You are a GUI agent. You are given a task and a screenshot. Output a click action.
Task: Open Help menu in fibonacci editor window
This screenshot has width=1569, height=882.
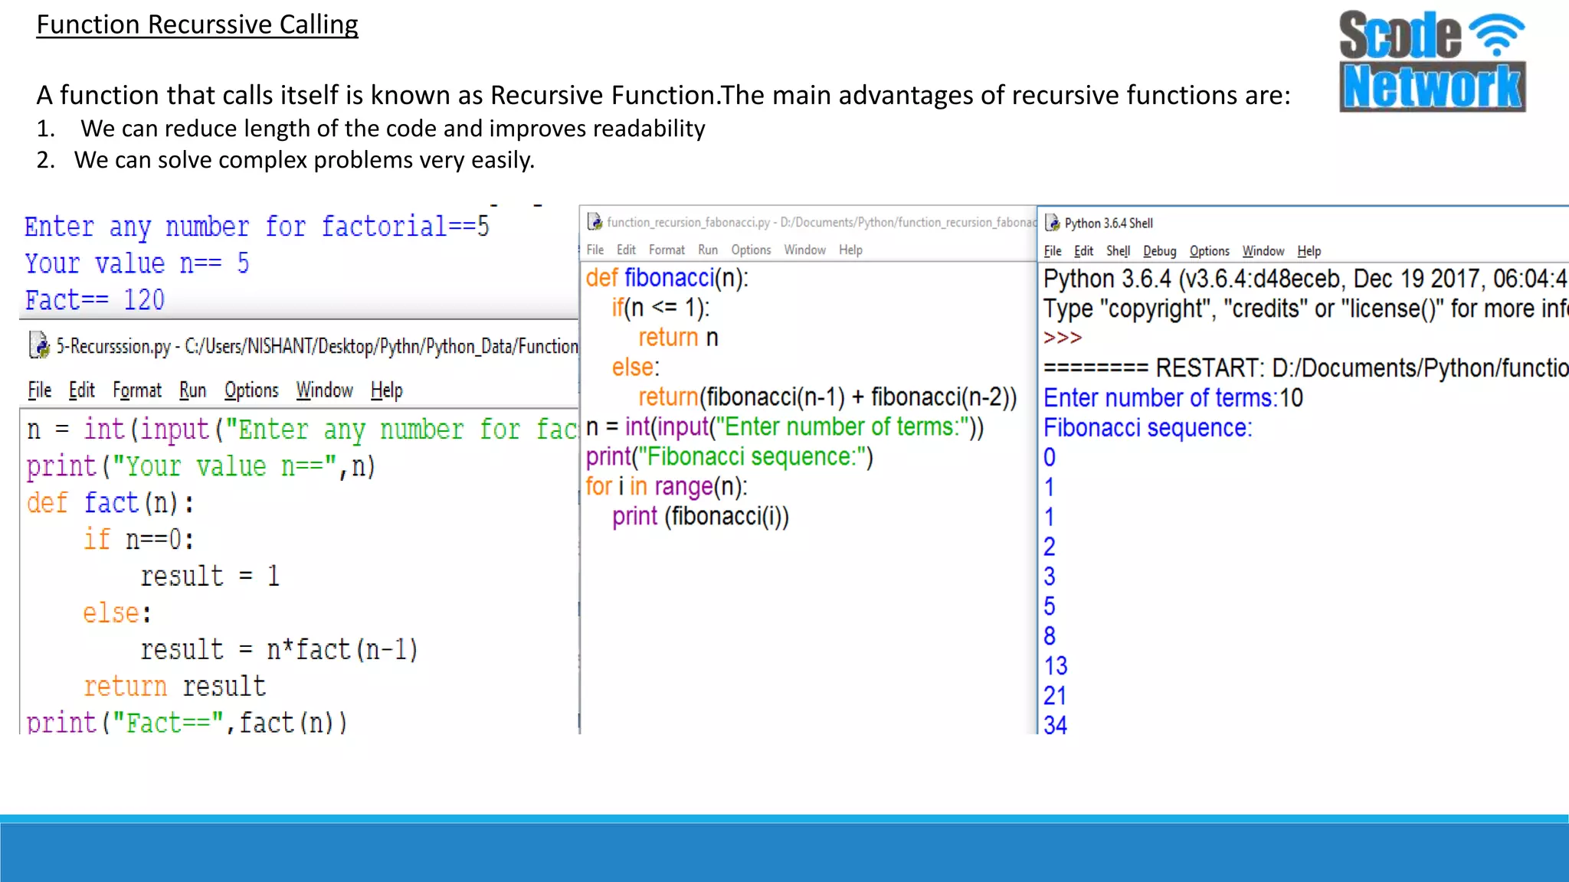pyautogui.click(x=850, y=250)
